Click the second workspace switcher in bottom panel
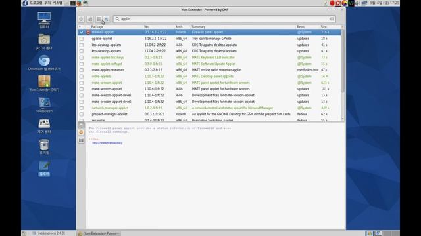Image resolution: width=421 pixels, height=236 pixels. (x=378, y=233)
